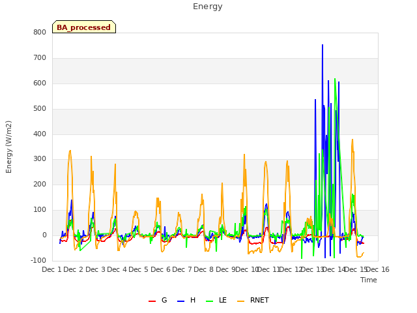Click the green LE peak near 620
This screenshot has height=313, width=417.
point(335,80)
